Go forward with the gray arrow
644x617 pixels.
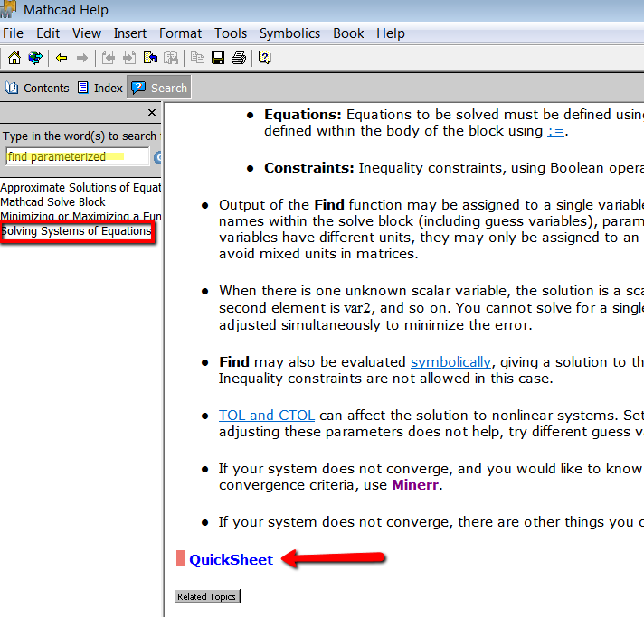point(82,58)
